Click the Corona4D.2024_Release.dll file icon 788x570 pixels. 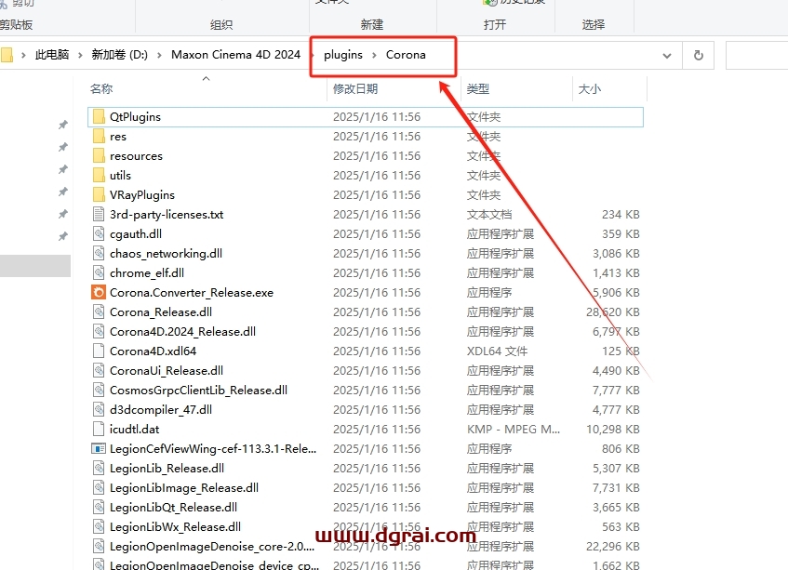(99, 331)
